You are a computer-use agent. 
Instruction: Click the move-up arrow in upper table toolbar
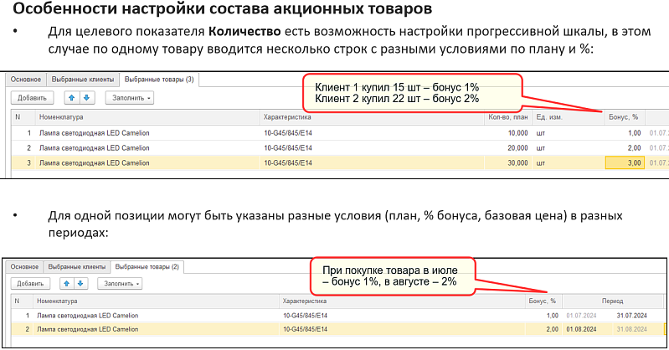coord(72,98)
